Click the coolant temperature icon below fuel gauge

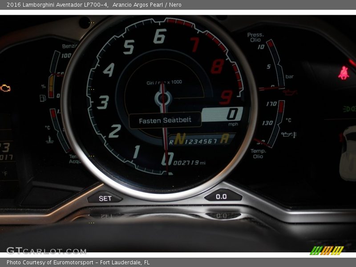(x=49, y=139)
